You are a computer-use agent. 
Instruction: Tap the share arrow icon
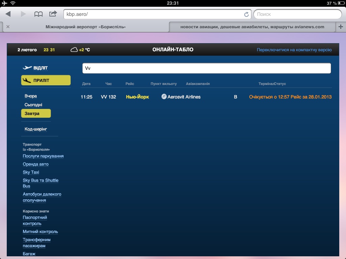click(53, 14)
